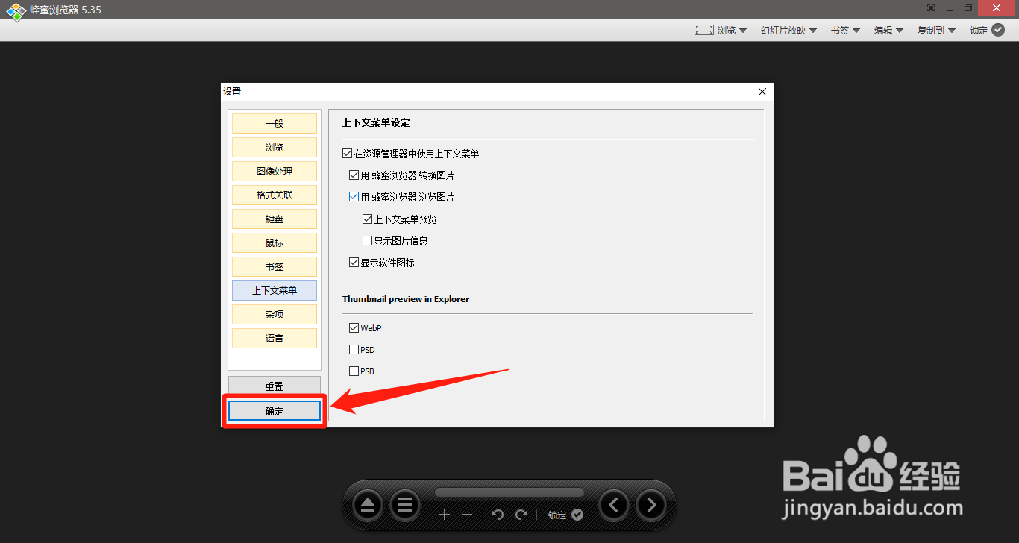
Task: Zoom out with the minus icon
Action: coord(467,515)
